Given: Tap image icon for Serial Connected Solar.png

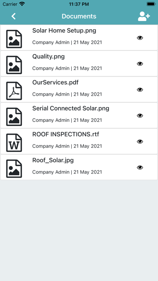Looking at the screenshot, I should tap(14, 117).
